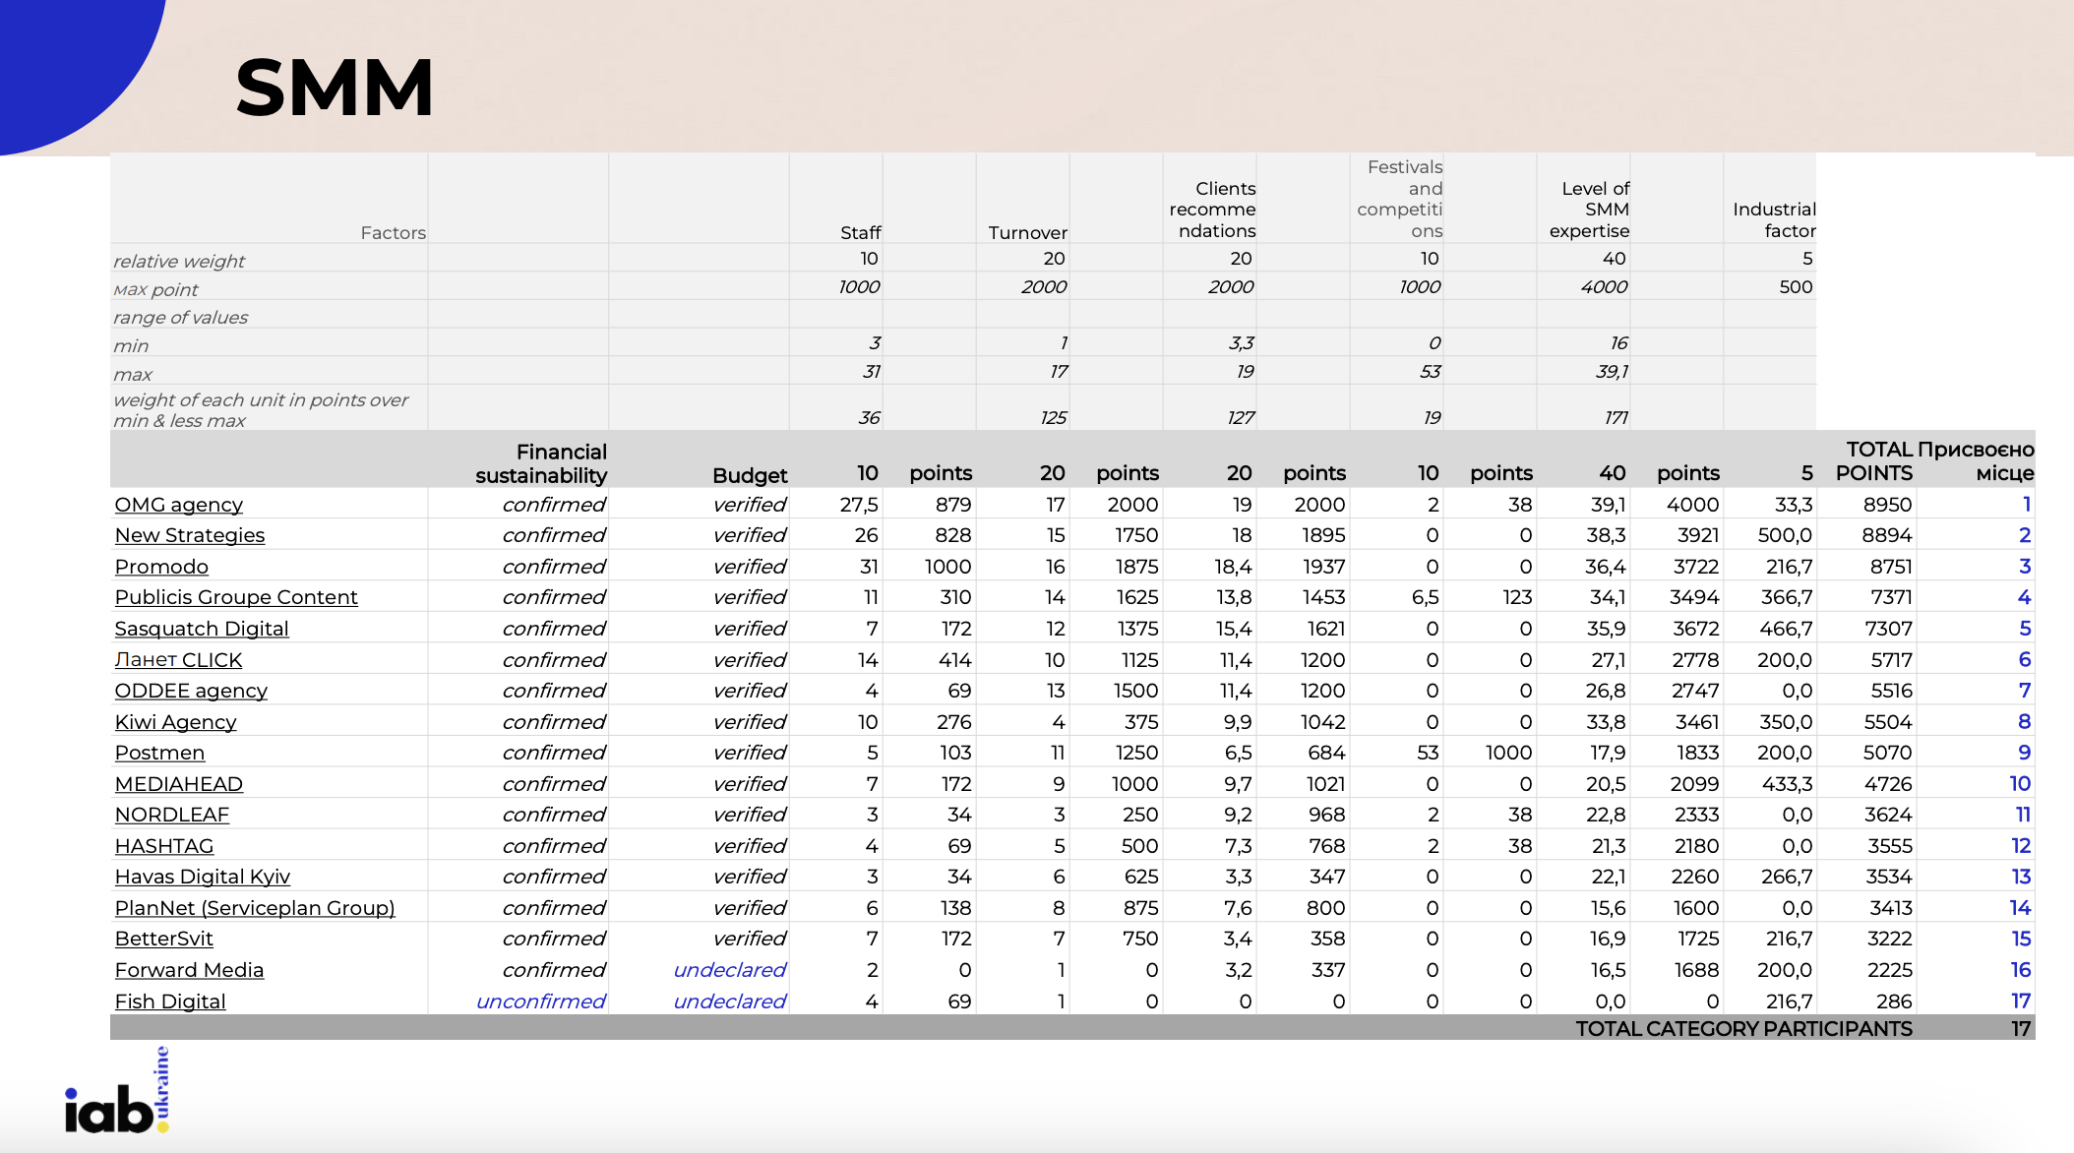2074x1153 pixels.
Task: Click the SMM slide title
Action: point(335,89)
